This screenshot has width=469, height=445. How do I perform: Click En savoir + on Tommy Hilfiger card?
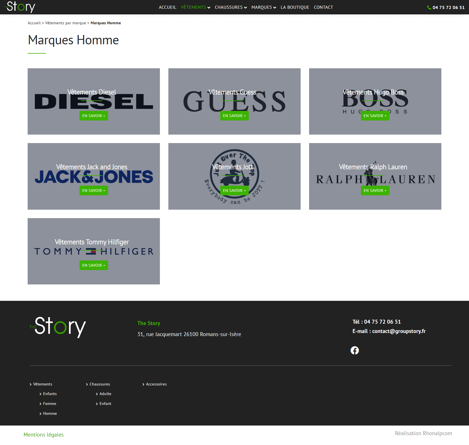[94, 265]
